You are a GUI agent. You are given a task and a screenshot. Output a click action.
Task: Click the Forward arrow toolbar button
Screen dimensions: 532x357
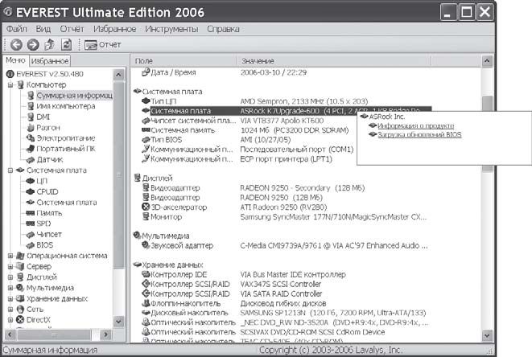tap(33, 44)
